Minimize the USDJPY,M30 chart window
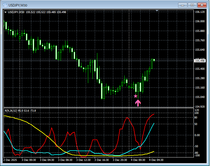The image size is (210, 166). [182, 5]
